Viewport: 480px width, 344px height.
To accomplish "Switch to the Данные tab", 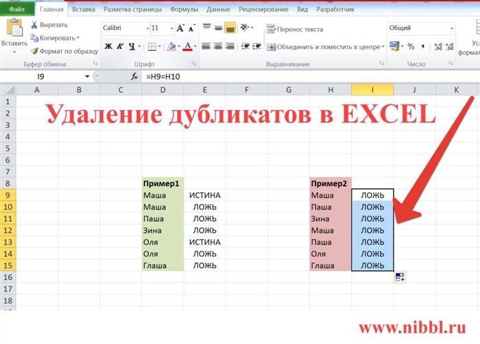I will [218, 10].
